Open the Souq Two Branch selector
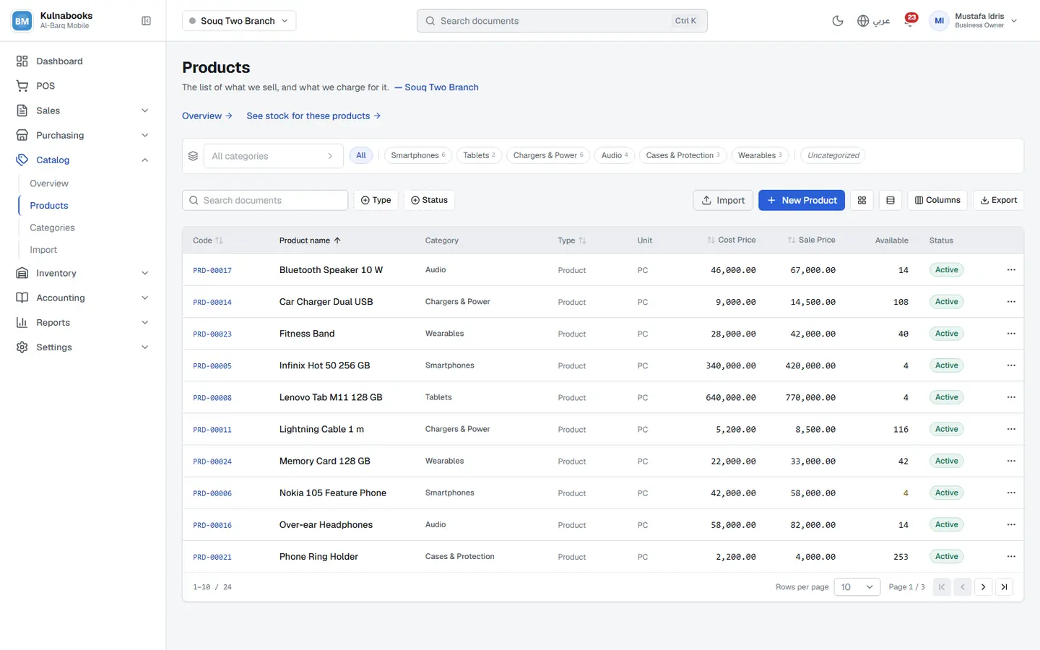The image size is (1040, 650). pyautogui.click(x=239, y=21)
